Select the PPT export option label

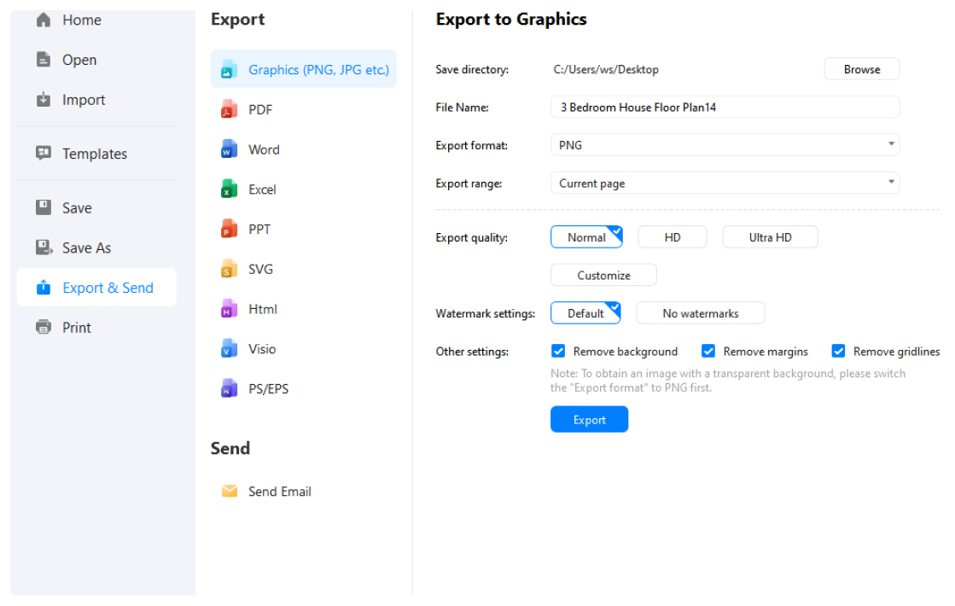pyautogui.click(x=259, y=229)
